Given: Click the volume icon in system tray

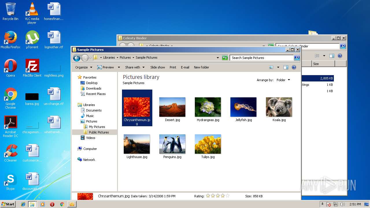Looking at the screenshot, I should pos(343,204).
